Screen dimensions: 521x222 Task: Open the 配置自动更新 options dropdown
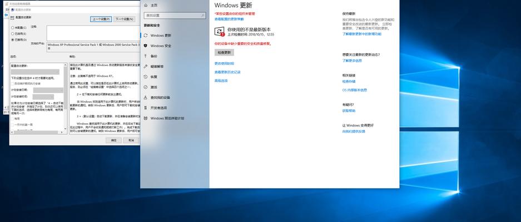click(x=35, y=72)
